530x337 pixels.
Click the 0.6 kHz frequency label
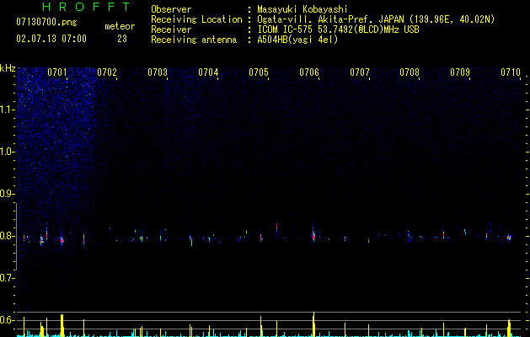[x=8, y=320]
